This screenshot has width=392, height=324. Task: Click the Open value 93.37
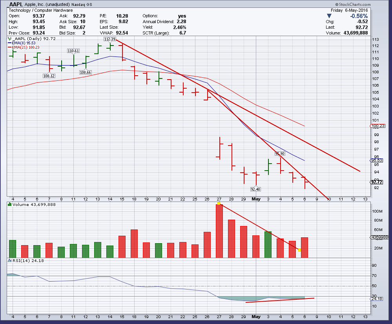tap(39, 16)
